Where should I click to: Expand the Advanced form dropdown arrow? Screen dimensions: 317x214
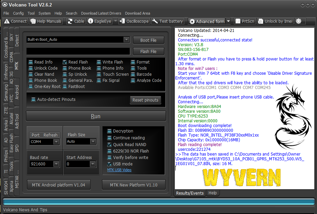(x=228, y=21)
